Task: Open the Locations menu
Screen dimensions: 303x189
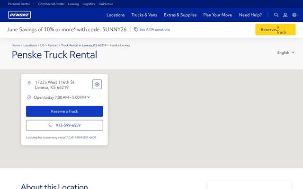Action: tap(116, 15)
